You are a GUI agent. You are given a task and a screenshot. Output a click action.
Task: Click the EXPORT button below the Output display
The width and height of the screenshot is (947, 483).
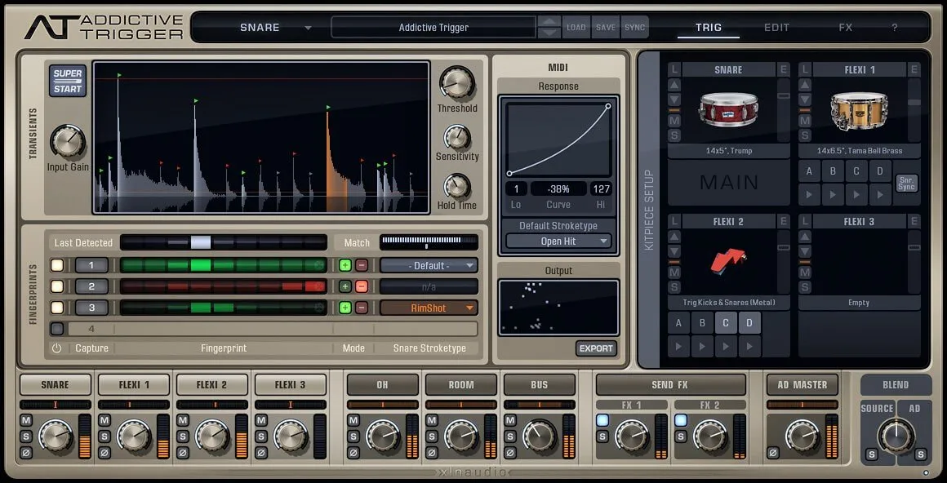(x=596, y=348)
